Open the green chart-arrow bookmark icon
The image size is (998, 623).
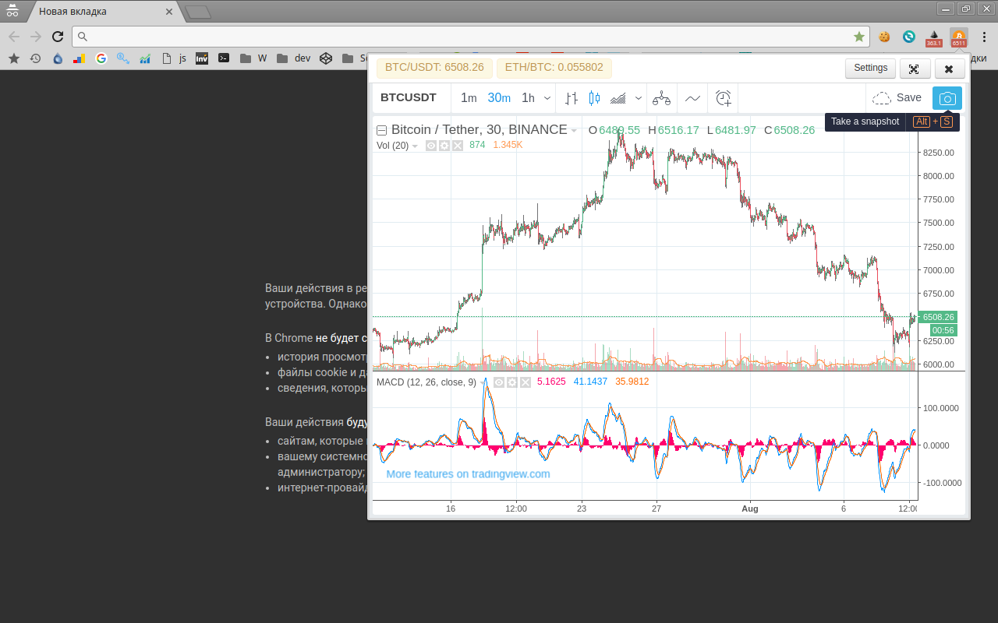point(145,58)
